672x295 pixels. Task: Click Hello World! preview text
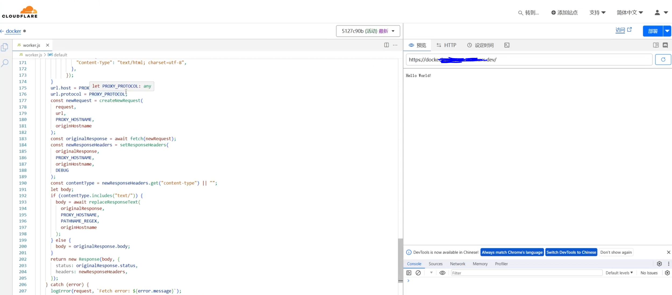coord(419,76)
